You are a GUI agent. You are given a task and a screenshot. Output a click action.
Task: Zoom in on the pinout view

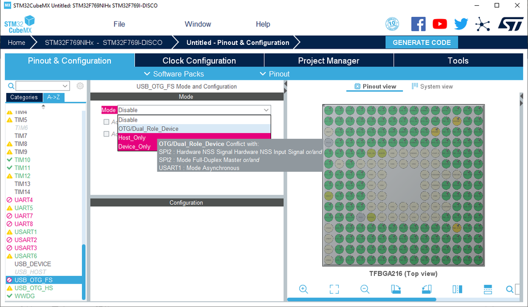coord(303,289)
